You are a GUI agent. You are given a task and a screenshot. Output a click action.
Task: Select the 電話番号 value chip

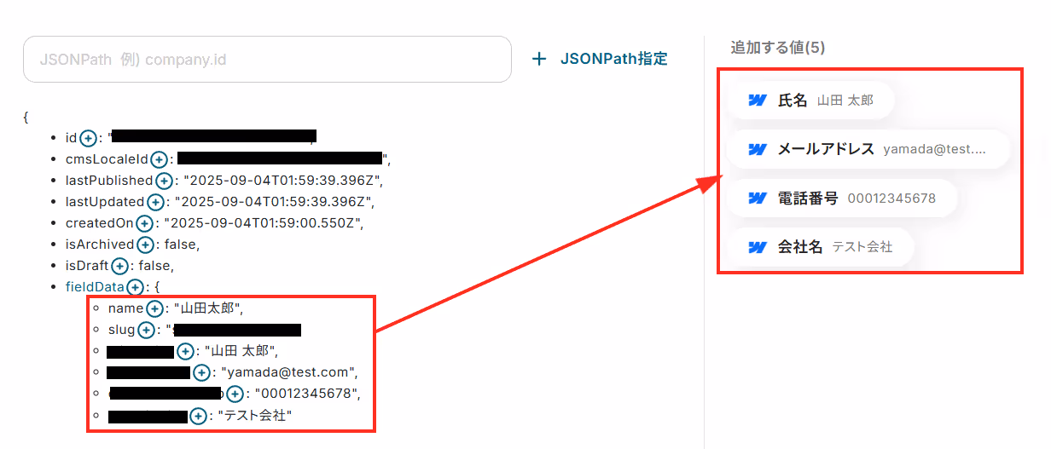(x=842, y=198)
